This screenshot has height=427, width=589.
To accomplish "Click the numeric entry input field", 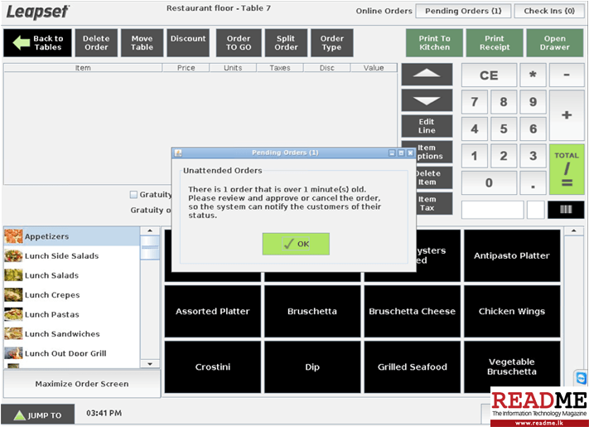I will (492, 210).
